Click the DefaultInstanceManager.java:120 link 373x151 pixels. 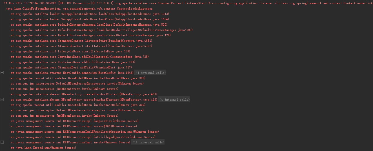(143, 35)
